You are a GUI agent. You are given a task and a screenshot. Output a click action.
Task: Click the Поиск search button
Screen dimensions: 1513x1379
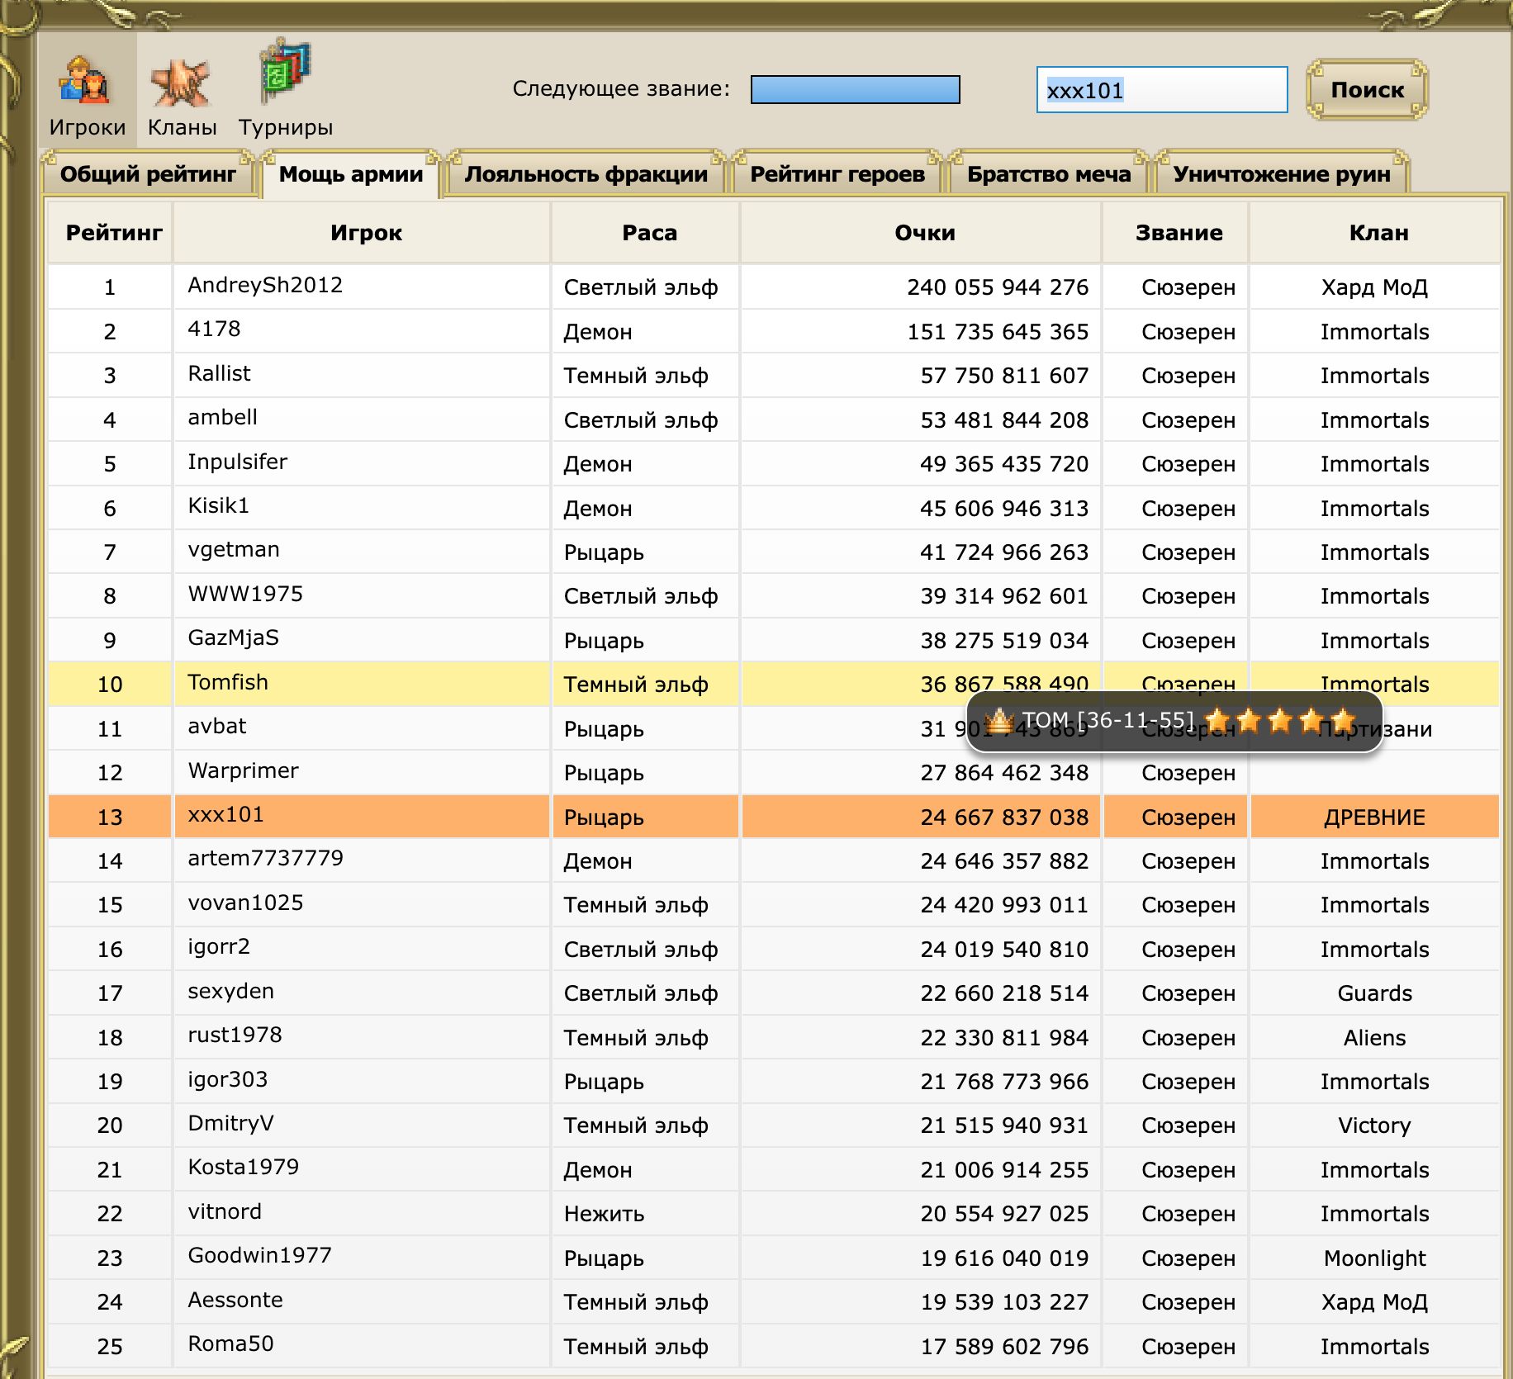[1367, 89]
